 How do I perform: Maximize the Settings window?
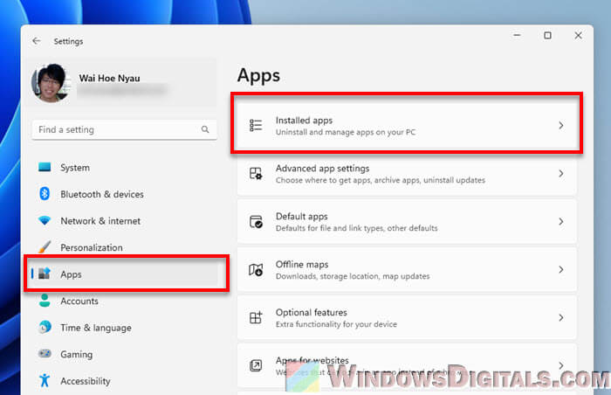click(x=547, y=36)
